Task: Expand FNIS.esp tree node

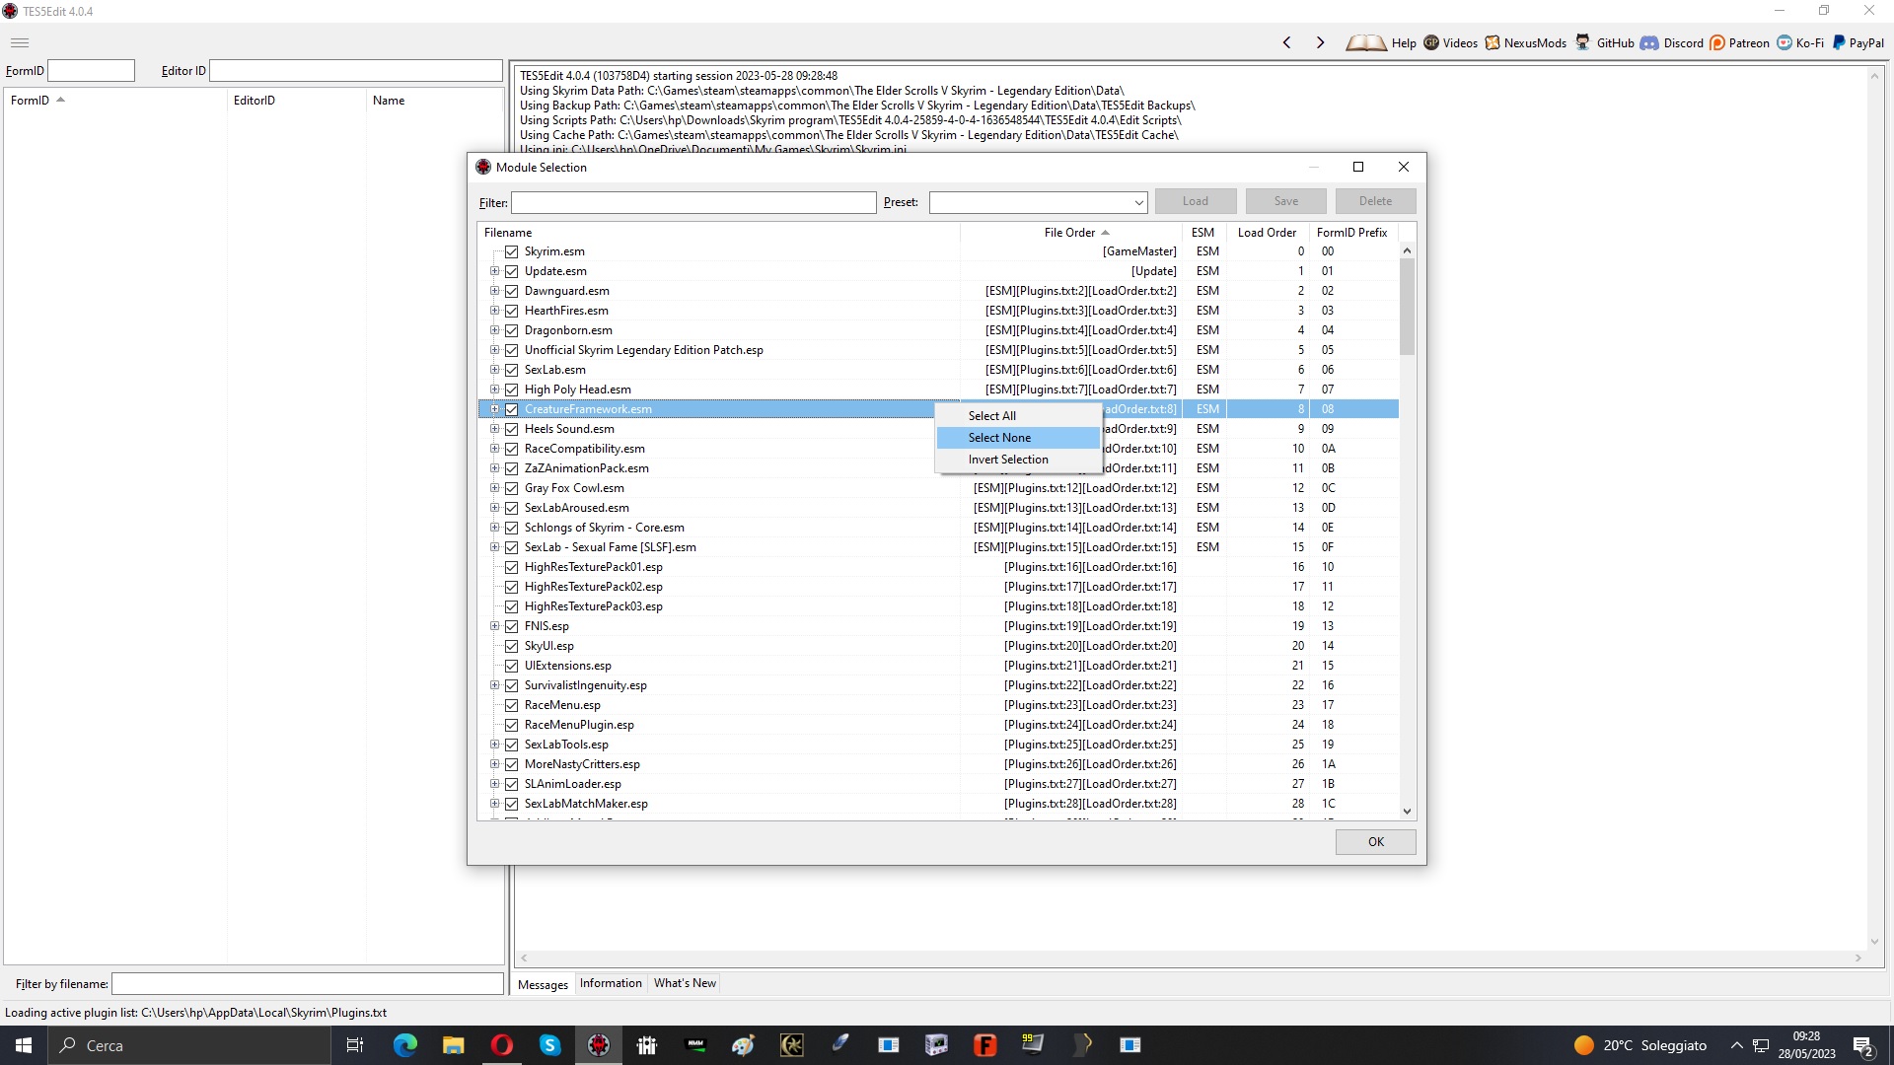Action: [494, 626]
